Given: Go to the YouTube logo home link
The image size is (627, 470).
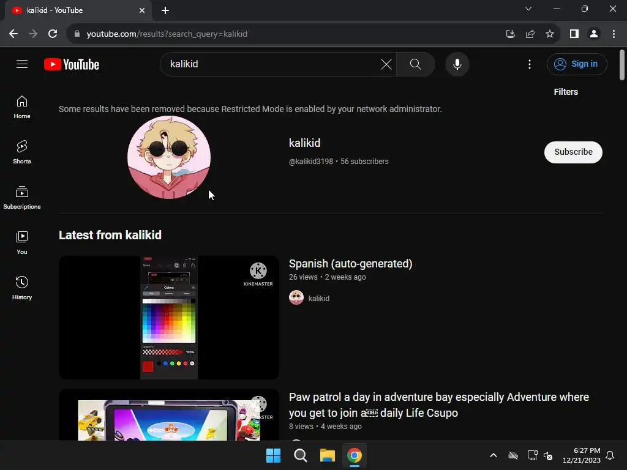Looking at the screenshot, I should 72,64.
